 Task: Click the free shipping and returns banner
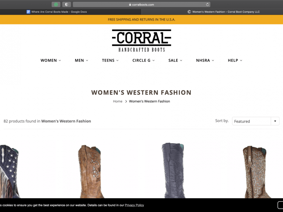[x=141, y=19]
